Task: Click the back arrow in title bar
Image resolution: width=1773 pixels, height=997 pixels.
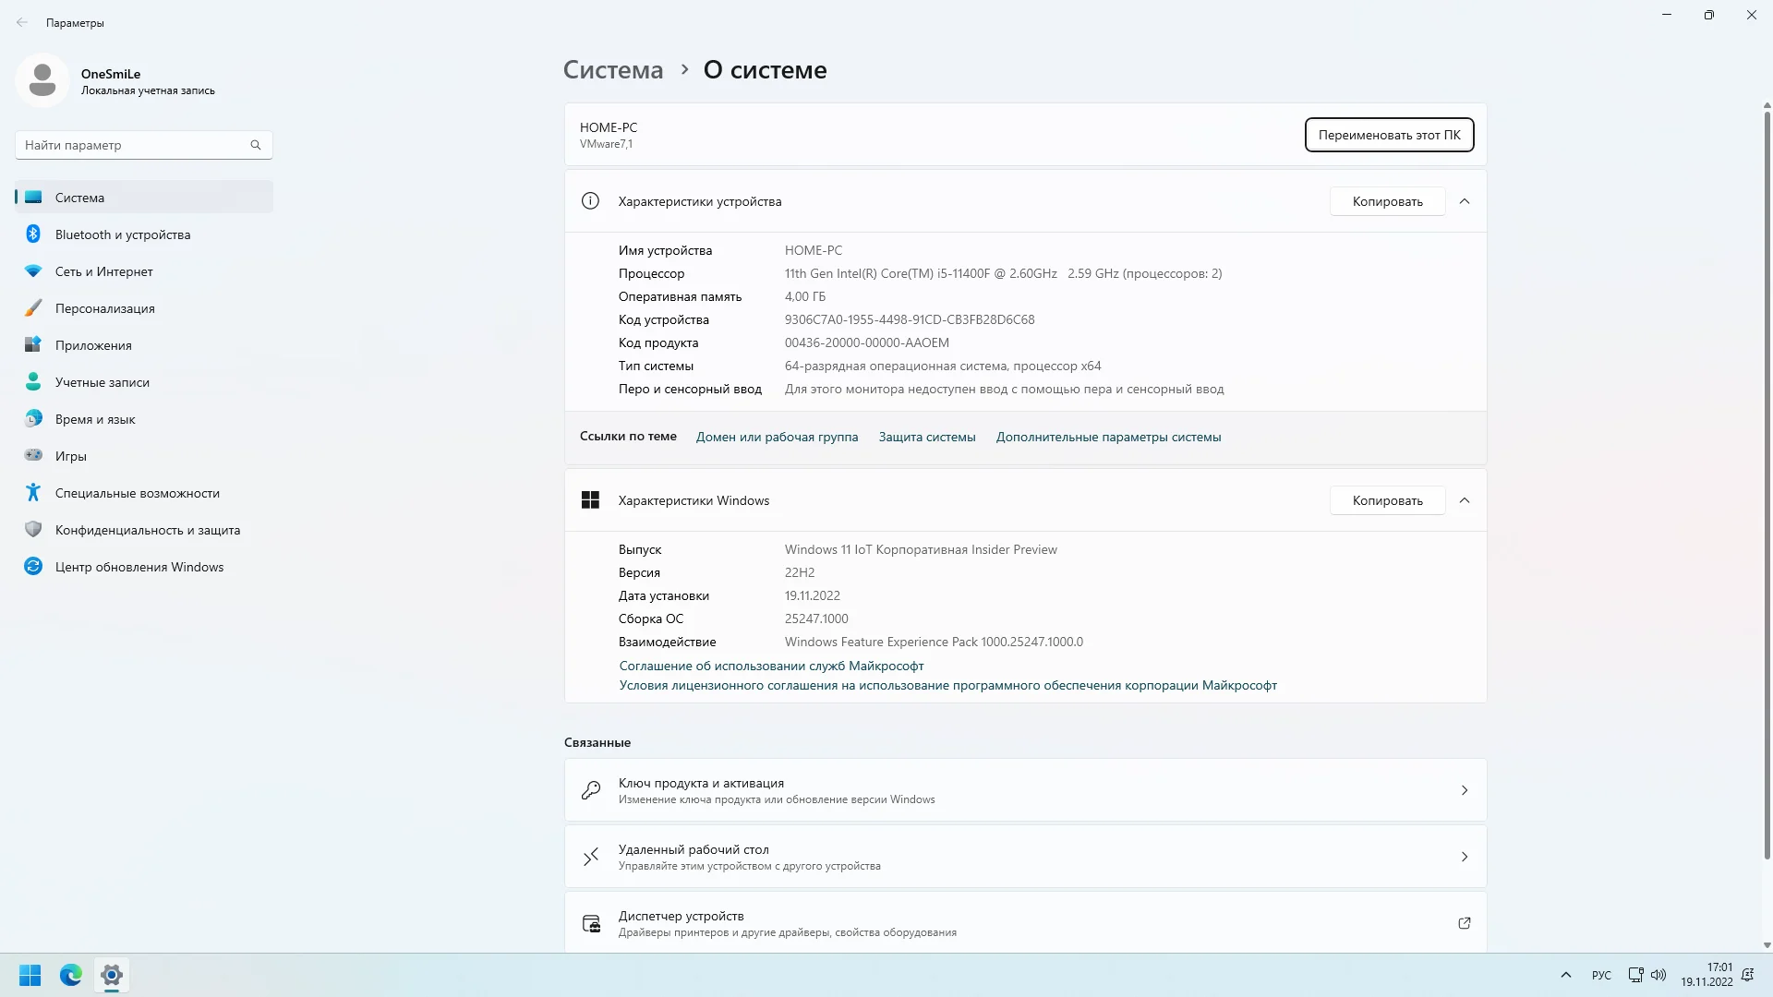Action: (22, 22)
